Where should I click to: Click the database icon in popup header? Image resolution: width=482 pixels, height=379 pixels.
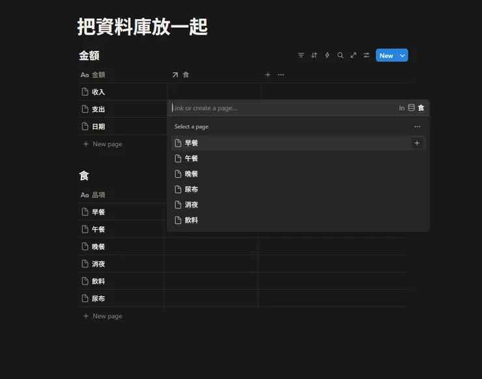[411, 107]
